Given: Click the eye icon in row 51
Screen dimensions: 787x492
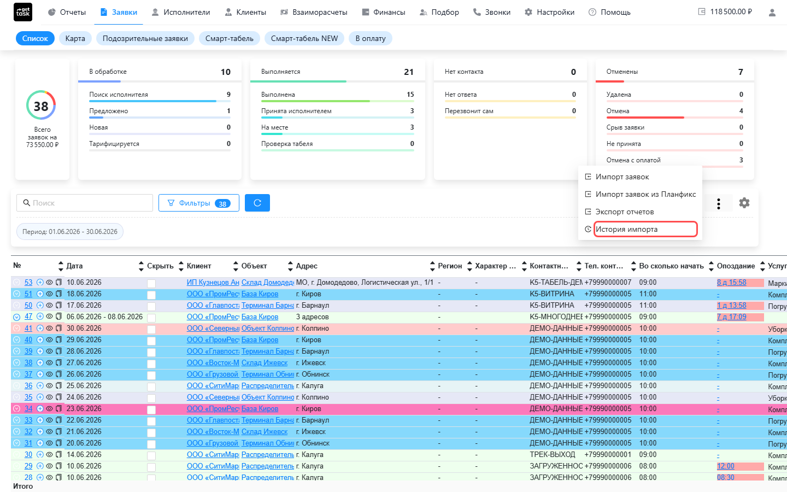Looking at the screenshot, I should point(49,294).
